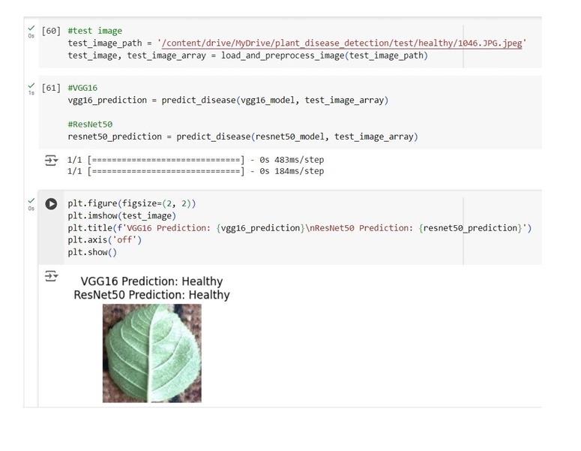Viewport: 581px width, 451px height.
Task: Click the load_and_preprocess_image code line
Action: click(247, 56)
